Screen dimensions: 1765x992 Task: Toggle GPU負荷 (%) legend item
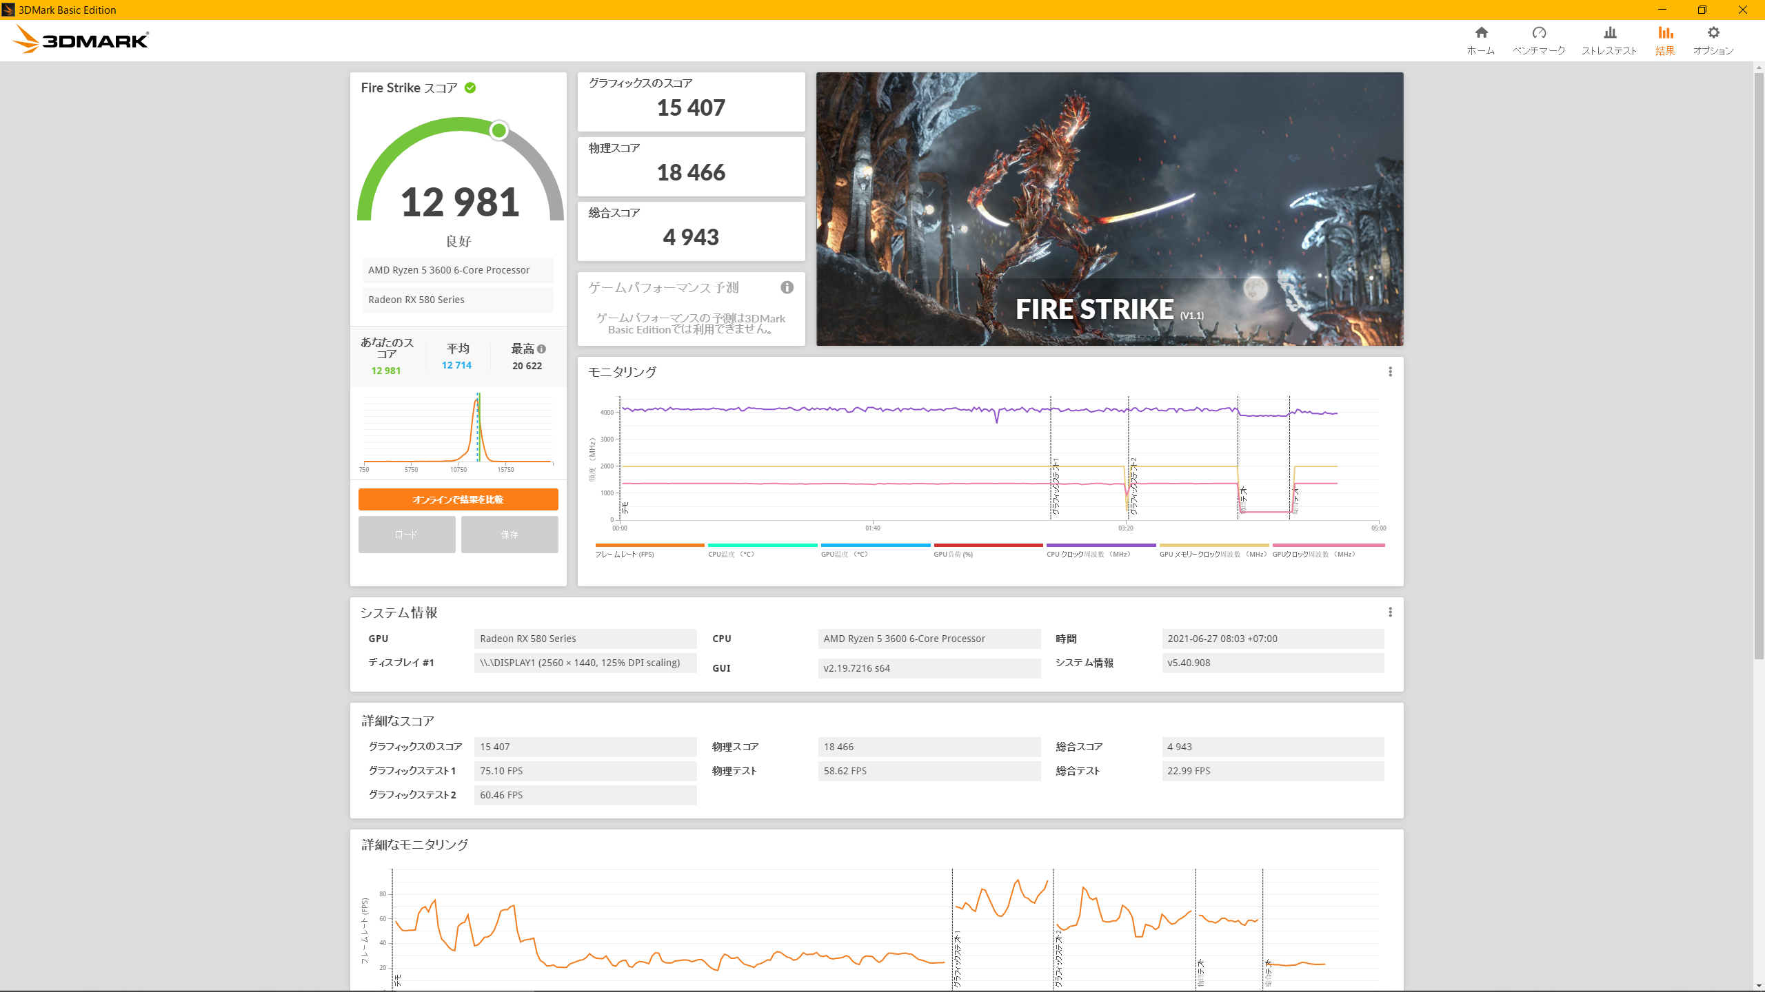[x=987, y=550]
